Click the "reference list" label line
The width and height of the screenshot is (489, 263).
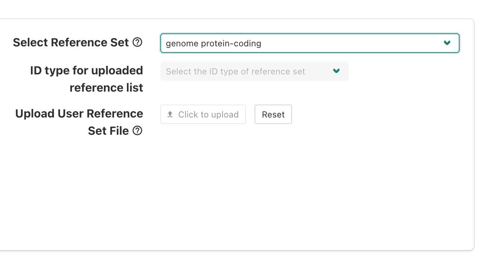click(x=106, y=88)
